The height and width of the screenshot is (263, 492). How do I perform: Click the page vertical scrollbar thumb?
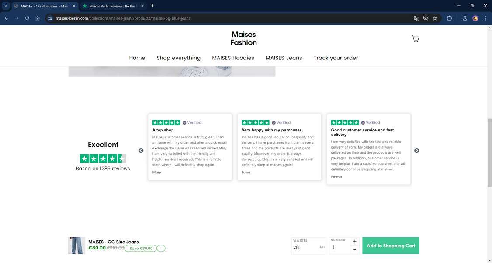click(x=489, y=153)
